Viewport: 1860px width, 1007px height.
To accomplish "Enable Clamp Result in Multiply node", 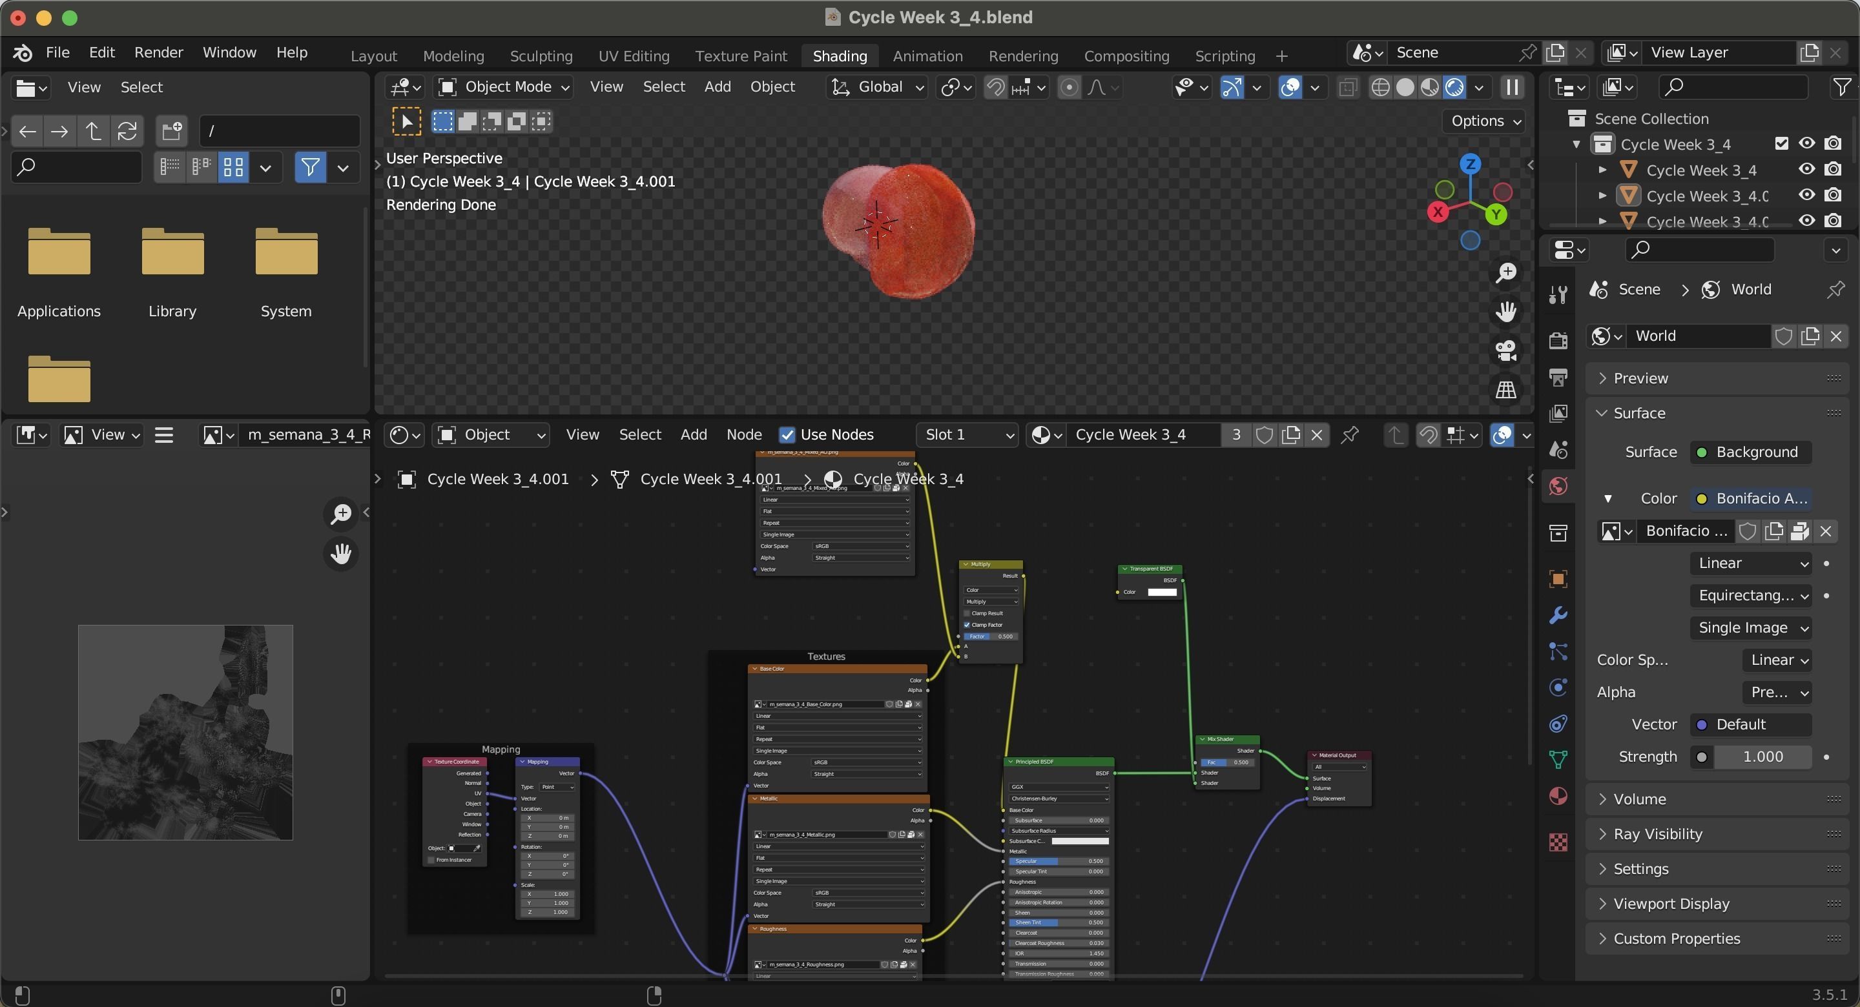I will [x=967, y=613].
